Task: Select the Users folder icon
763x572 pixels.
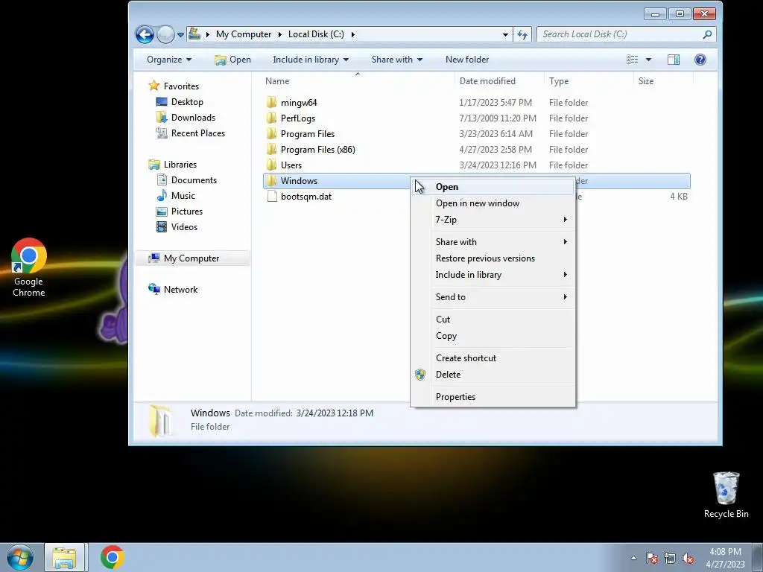Action: click(271, 165)
